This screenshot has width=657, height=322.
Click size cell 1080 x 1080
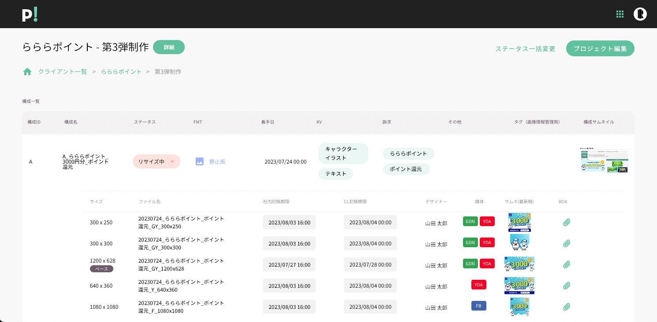tap(104, 307)
